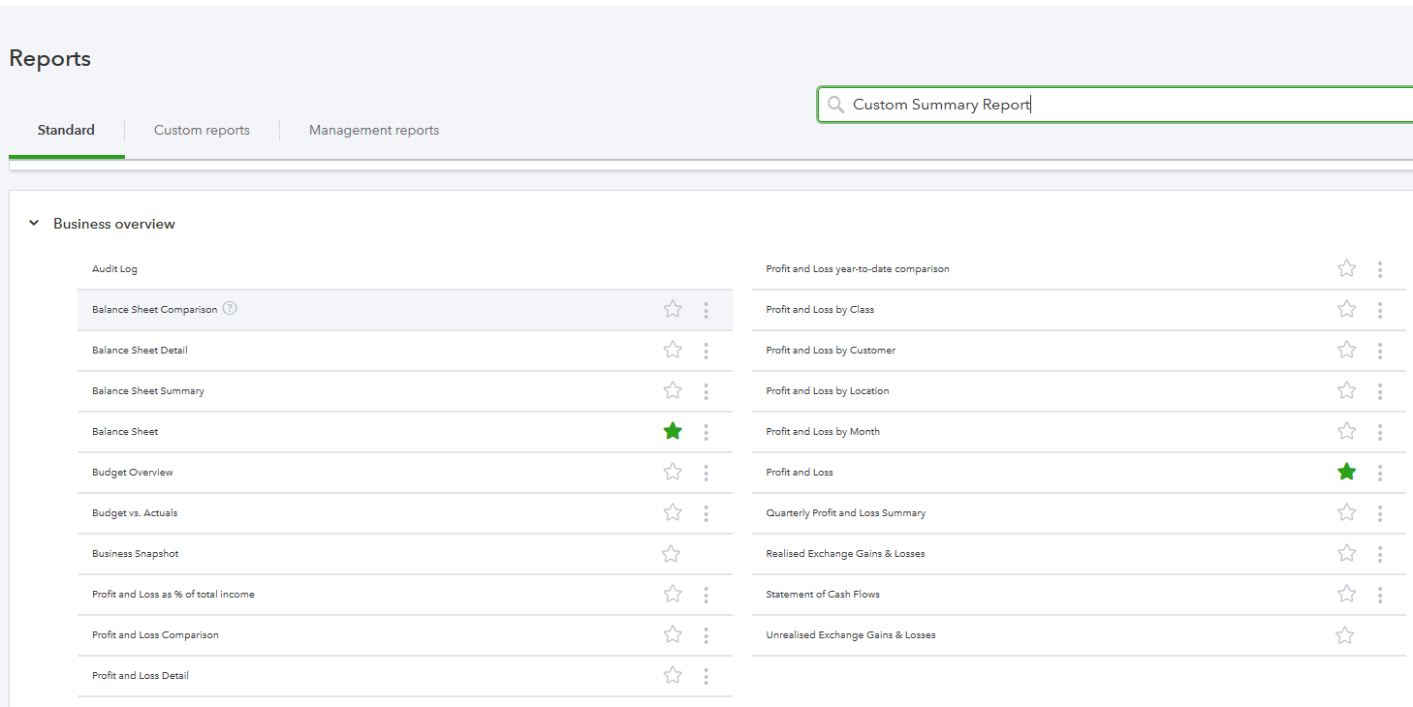This screenshot has width=1413, height=707.
Task: Switch to the Management reports tab
Action: (374, 130)
